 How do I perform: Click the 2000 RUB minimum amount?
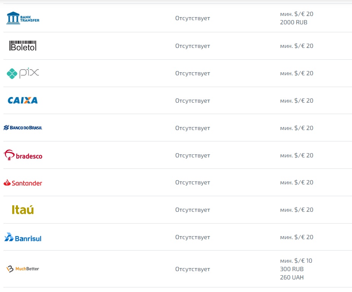tap(293, 22)
